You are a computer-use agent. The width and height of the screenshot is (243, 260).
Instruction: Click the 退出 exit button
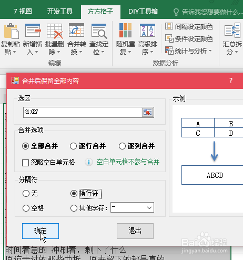(135, 231)
